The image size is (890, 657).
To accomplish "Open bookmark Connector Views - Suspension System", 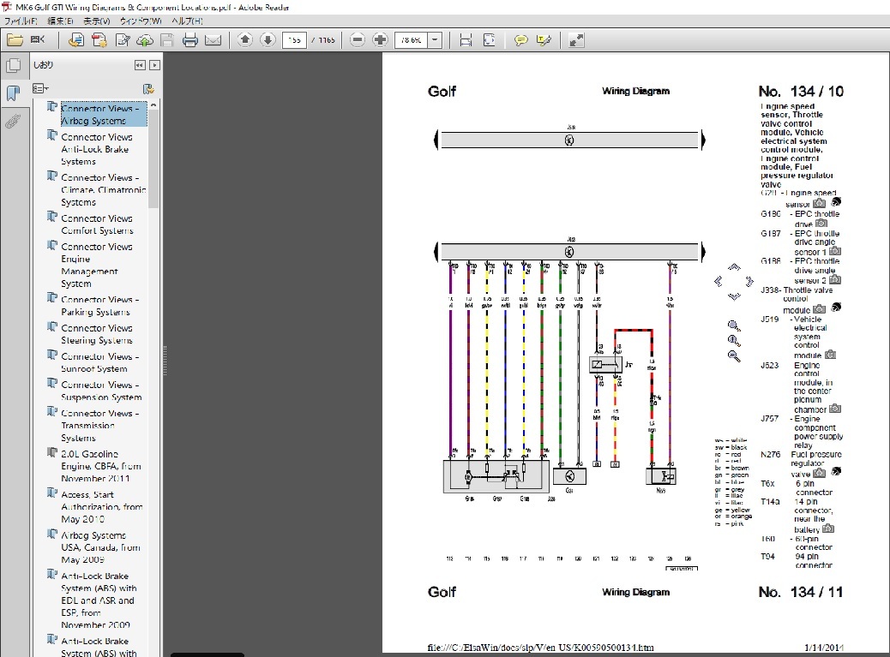I will (x=101, y=391).
